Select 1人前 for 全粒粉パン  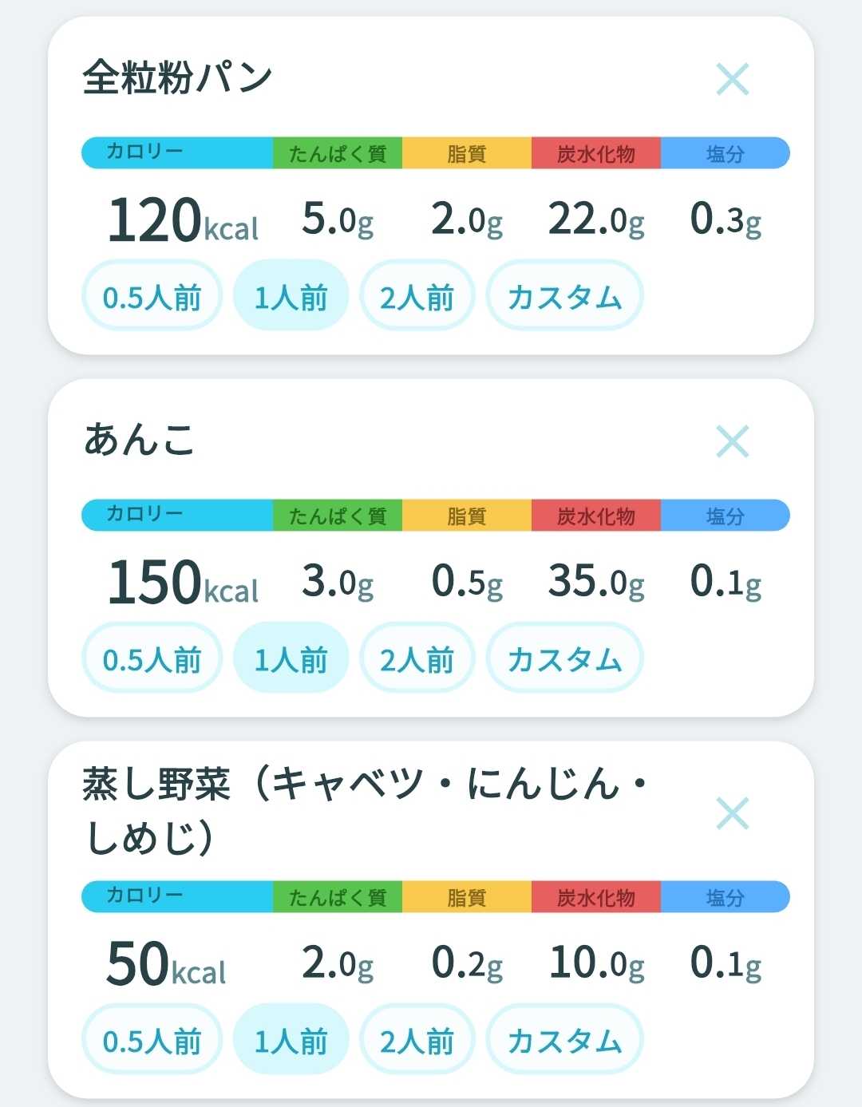(291, 297)
